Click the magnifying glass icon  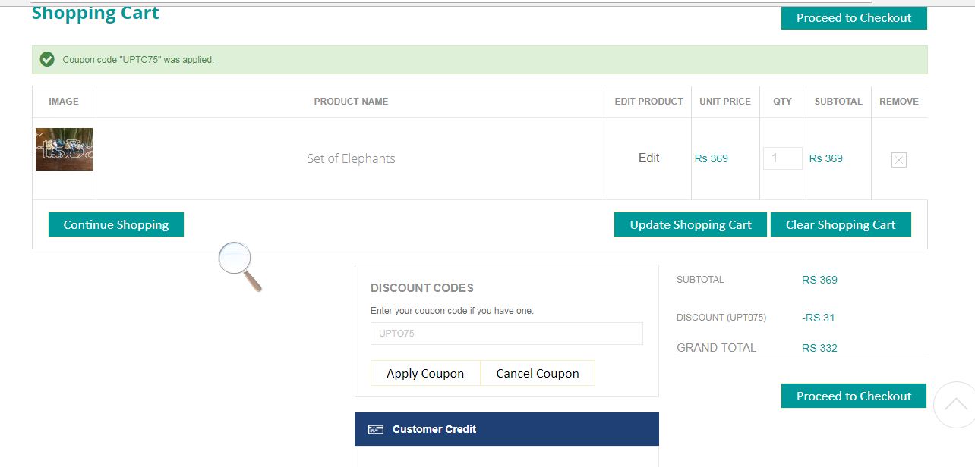click(x=239, y=265)
